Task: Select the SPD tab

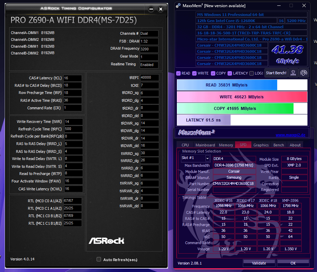Action: pos(243,145)
